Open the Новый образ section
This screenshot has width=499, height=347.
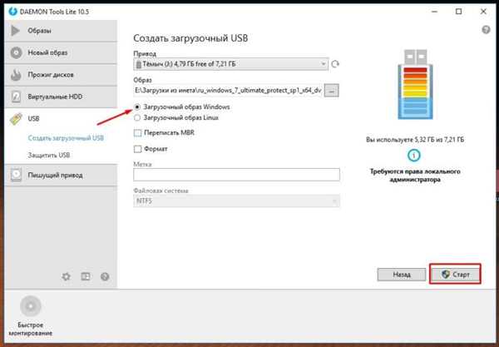pyautogui.click(x=61, y=52)
